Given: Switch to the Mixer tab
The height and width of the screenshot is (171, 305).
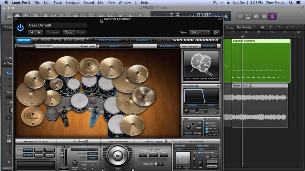Looking at the screenshot, I should [35, 40].
